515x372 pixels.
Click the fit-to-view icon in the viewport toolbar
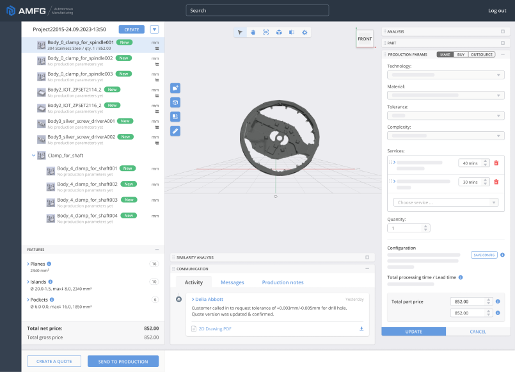tap(266, 32)
